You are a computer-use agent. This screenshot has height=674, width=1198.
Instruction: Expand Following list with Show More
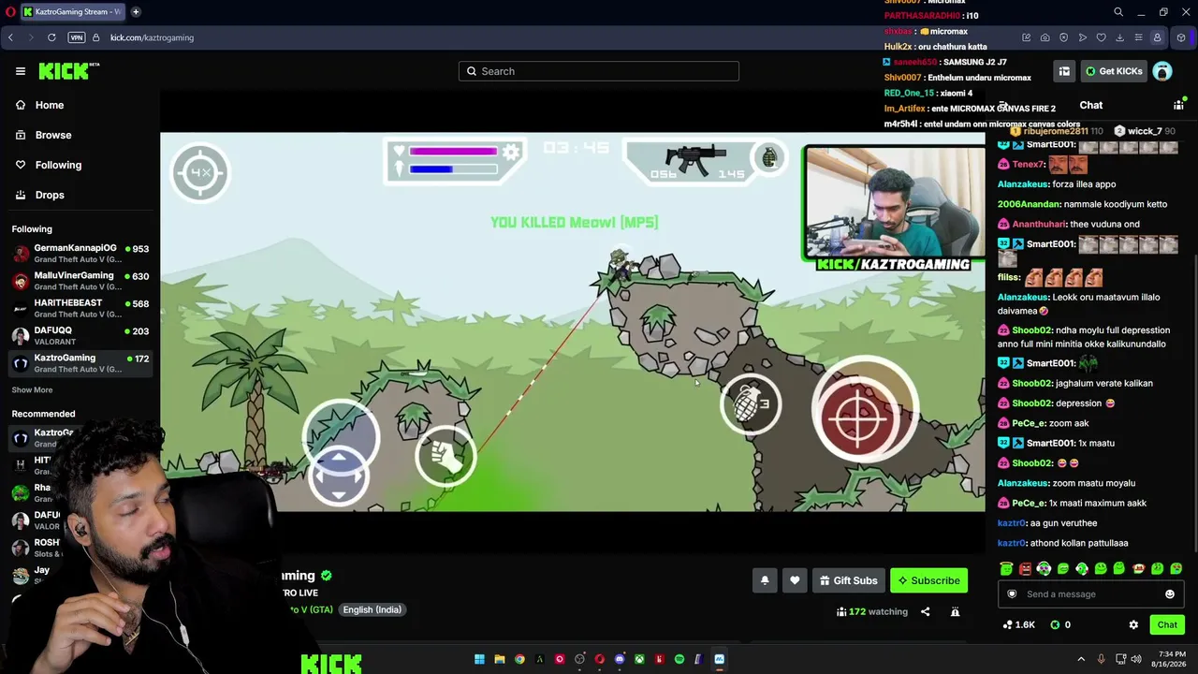pyautogui.click(x=32, y=389)
